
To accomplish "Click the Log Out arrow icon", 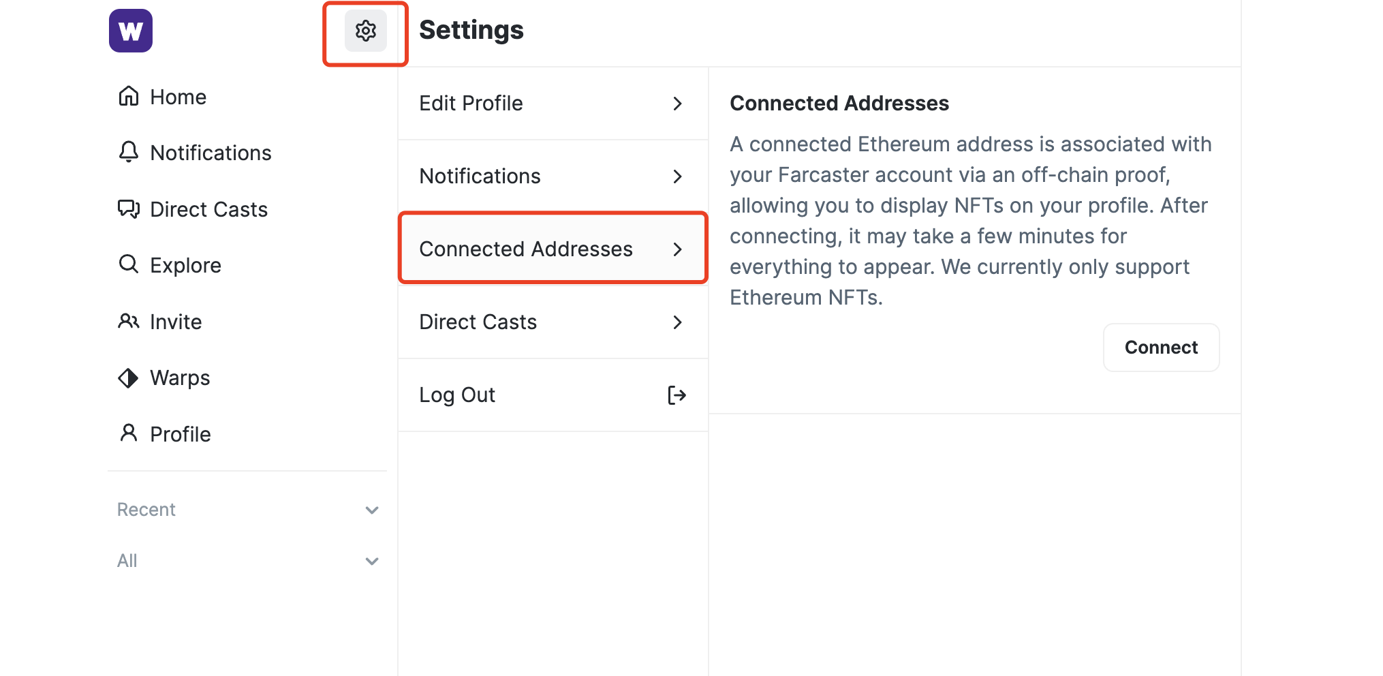I will [x=677, y=395].
